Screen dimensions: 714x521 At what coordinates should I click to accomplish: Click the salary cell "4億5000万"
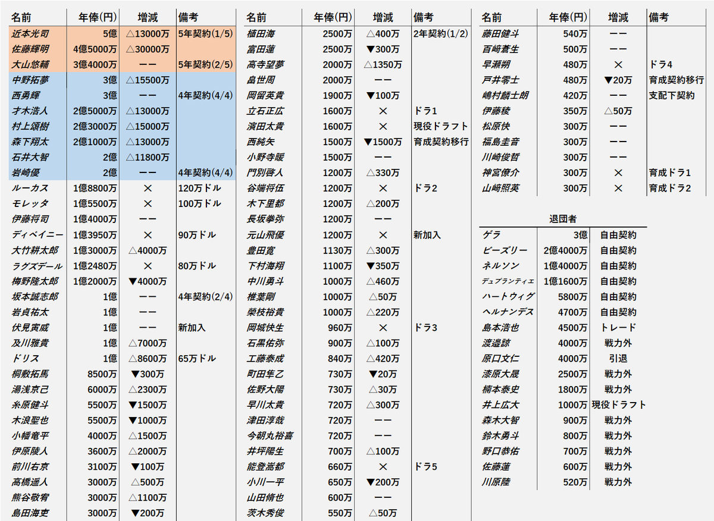[x=95, y=49]
